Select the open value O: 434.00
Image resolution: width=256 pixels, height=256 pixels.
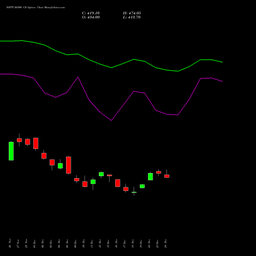(x=91, y=17)
